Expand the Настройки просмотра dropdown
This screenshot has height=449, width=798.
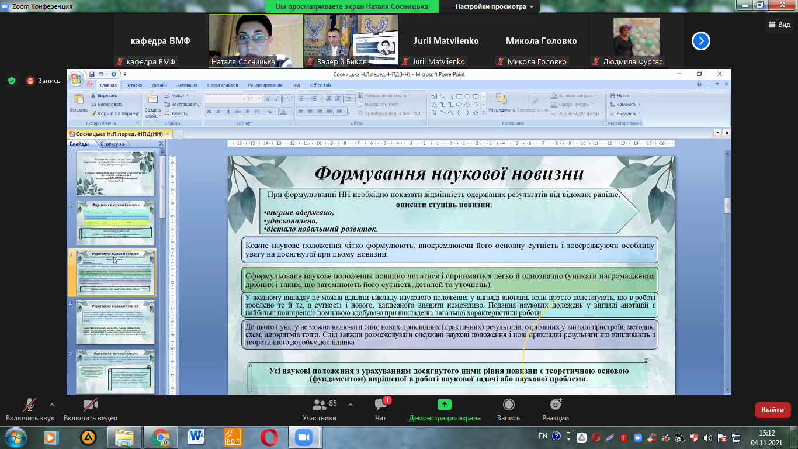(494, 6)
